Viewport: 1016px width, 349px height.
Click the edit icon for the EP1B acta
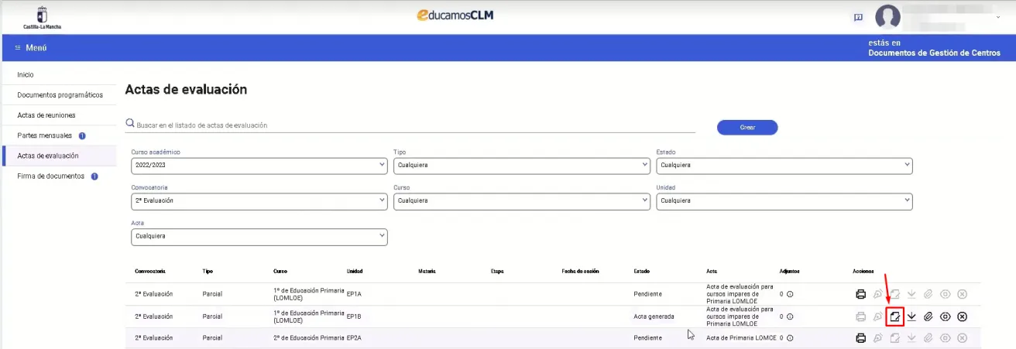(894, 316)
